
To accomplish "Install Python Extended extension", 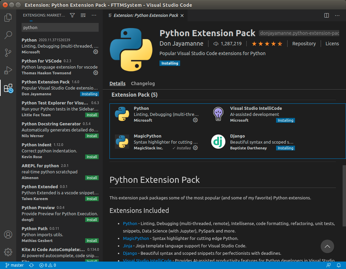I will coord(92,199).
